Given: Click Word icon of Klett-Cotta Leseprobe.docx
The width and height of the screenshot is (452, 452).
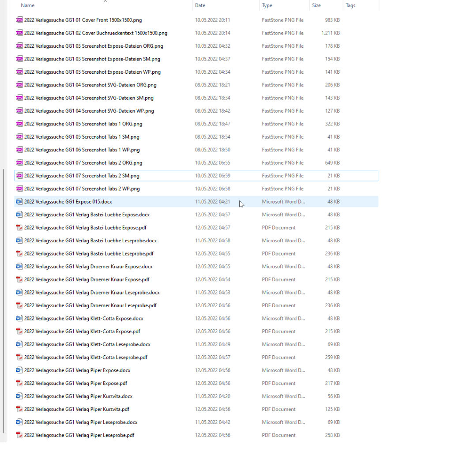Looking at the screenshot, I should click(19, 344).
